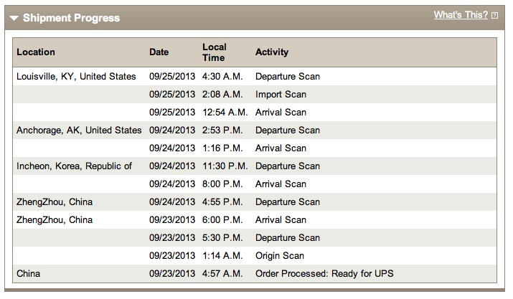Select the Location column header
The image size is (513, 299).
36,52
